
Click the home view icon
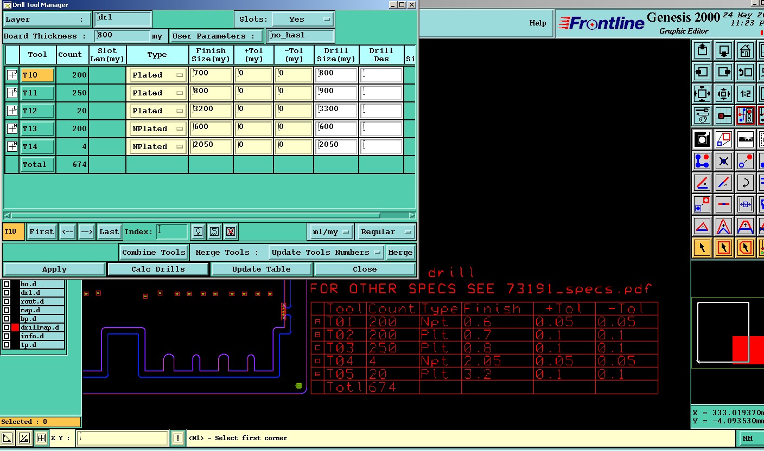746,50
